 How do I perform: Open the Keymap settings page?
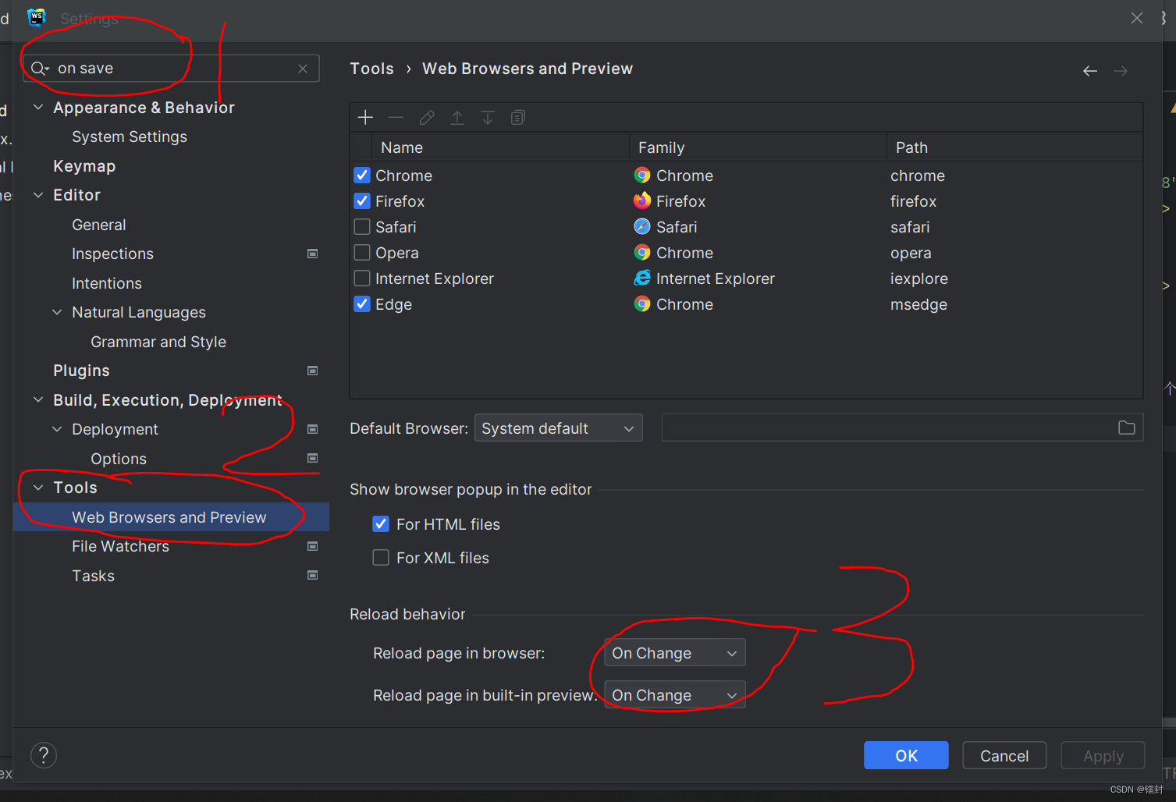tap(83, 165)
